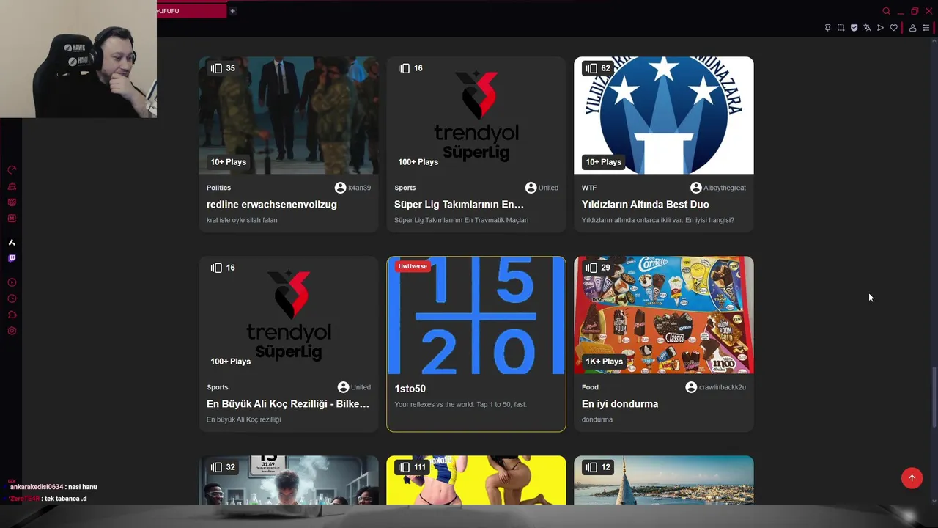Click the browser search magnifier icon
This screenshot has height=528, width=938.
point(886,11)
